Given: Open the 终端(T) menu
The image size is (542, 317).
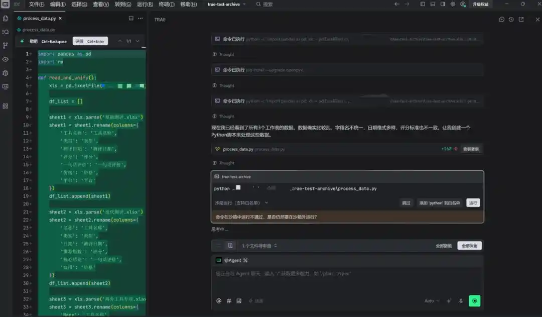Looking at the screenshot, I should click(167, 4).
